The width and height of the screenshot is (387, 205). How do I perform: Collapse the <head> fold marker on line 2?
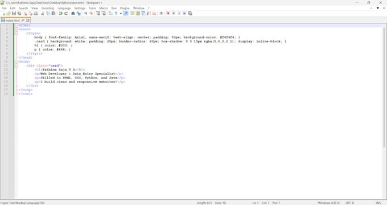pyautogui.click(x=17, y=29)
